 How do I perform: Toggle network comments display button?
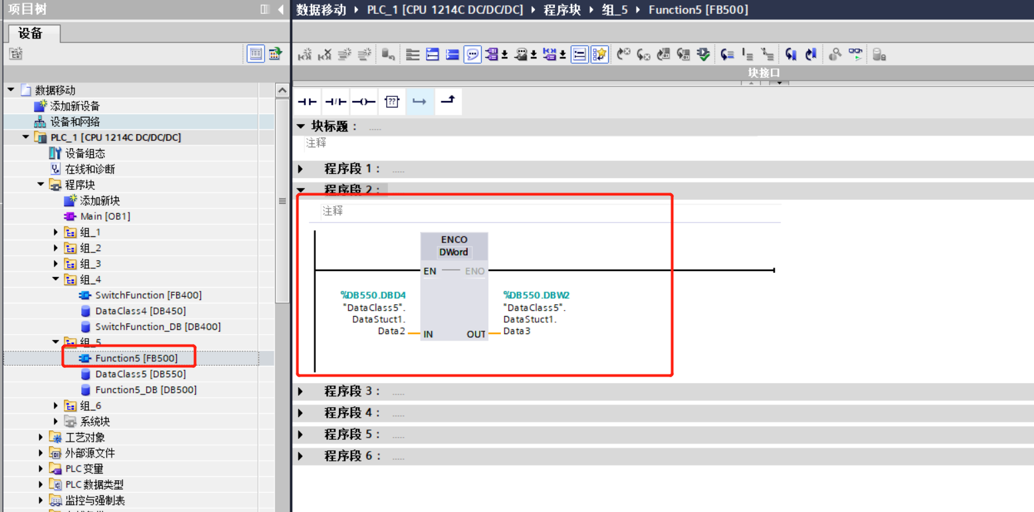click(579, 54)
